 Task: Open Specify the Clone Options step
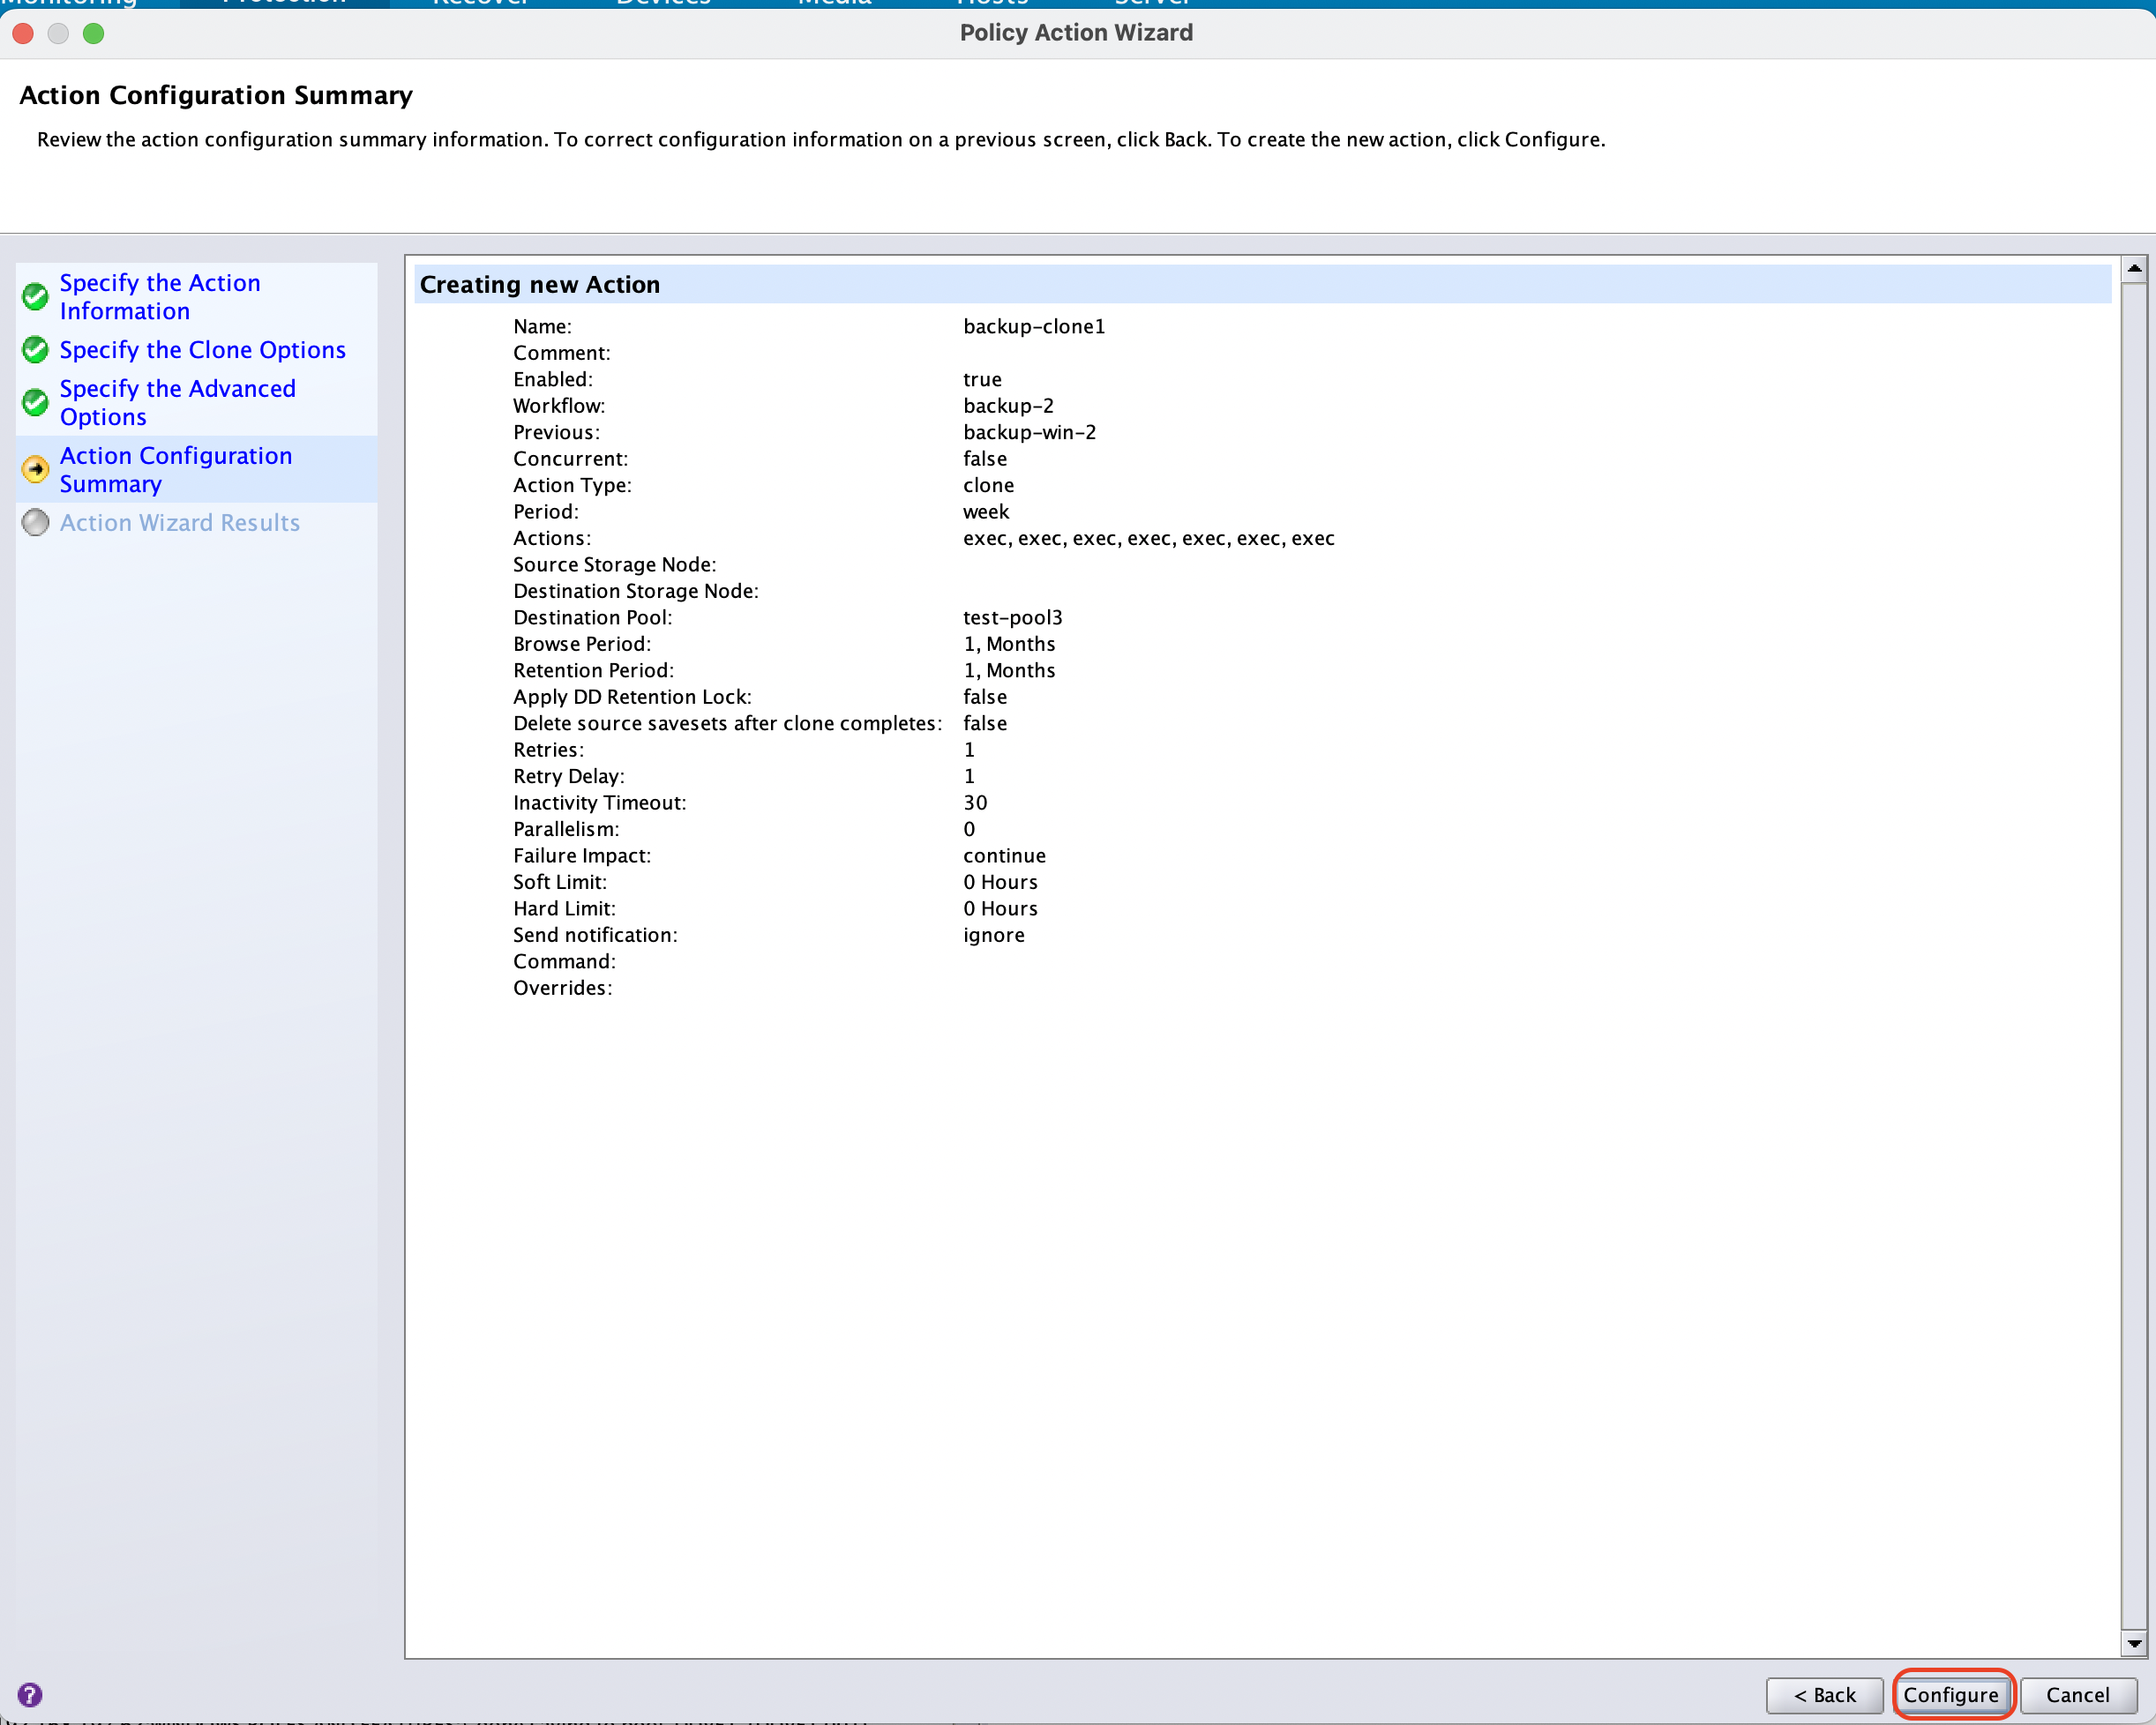point(202,350)
